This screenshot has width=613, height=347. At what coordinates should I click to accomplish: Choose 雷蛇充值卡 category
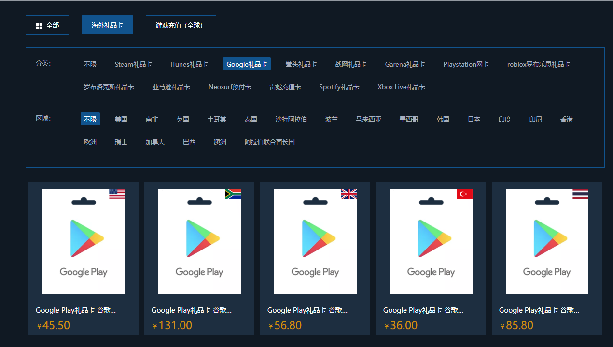285,87
